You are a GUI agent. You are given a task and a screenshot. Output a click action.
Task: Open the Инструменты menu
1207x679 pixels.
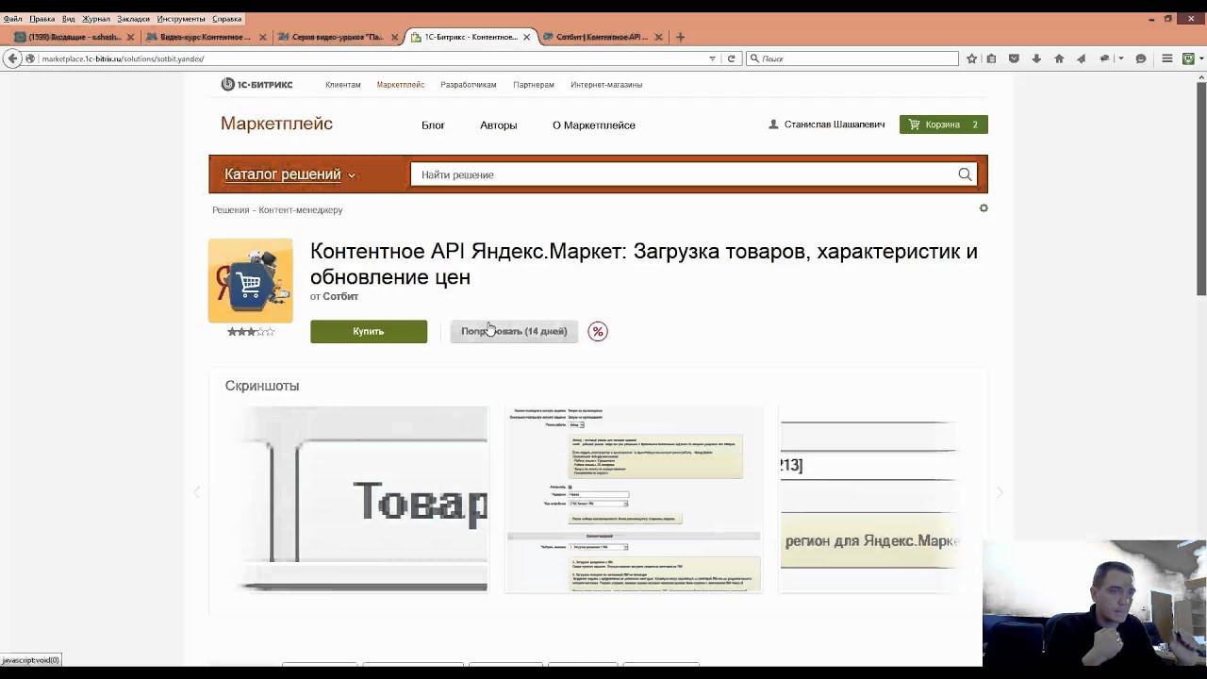(x=181, y=19)
